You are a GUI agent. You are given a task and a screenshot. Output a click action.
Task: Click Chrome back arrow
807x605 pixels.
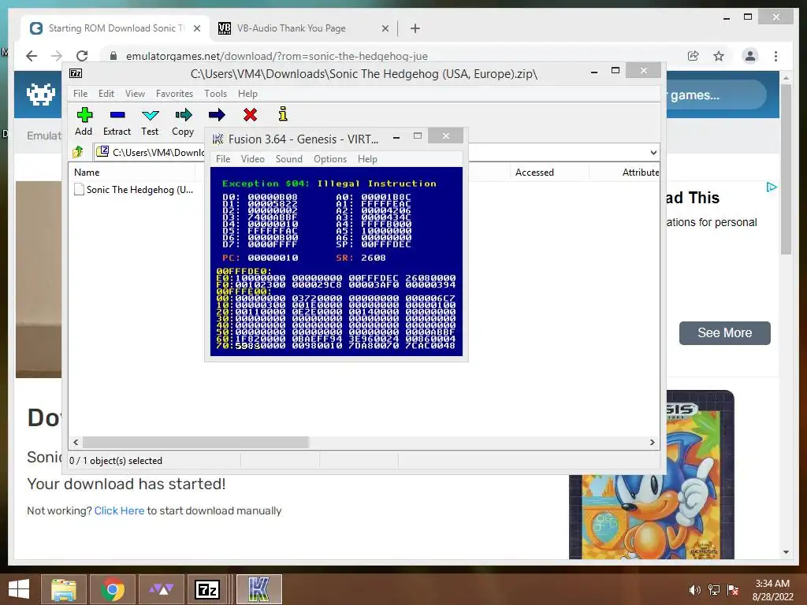pos(32,56)
